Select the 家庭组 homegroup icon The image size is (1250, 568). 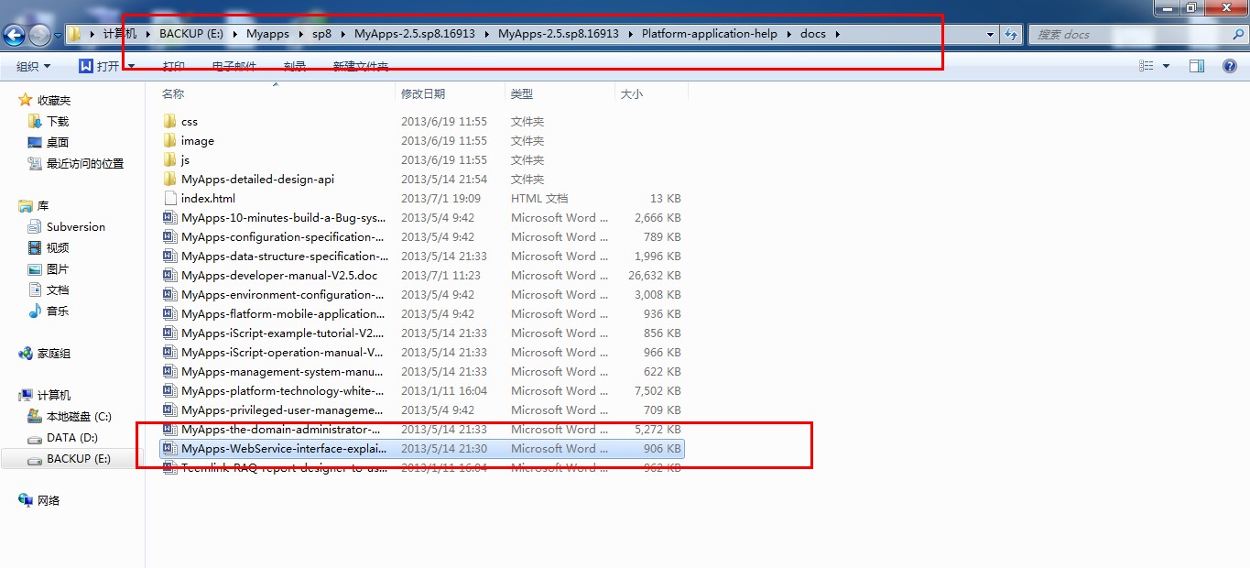pos(26,353)
